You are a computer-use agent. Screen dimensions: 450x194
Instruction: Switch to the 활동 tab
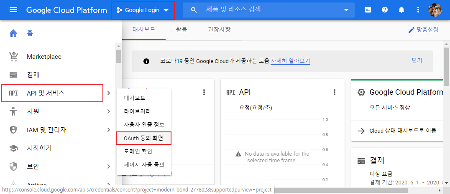click(182, 30)
